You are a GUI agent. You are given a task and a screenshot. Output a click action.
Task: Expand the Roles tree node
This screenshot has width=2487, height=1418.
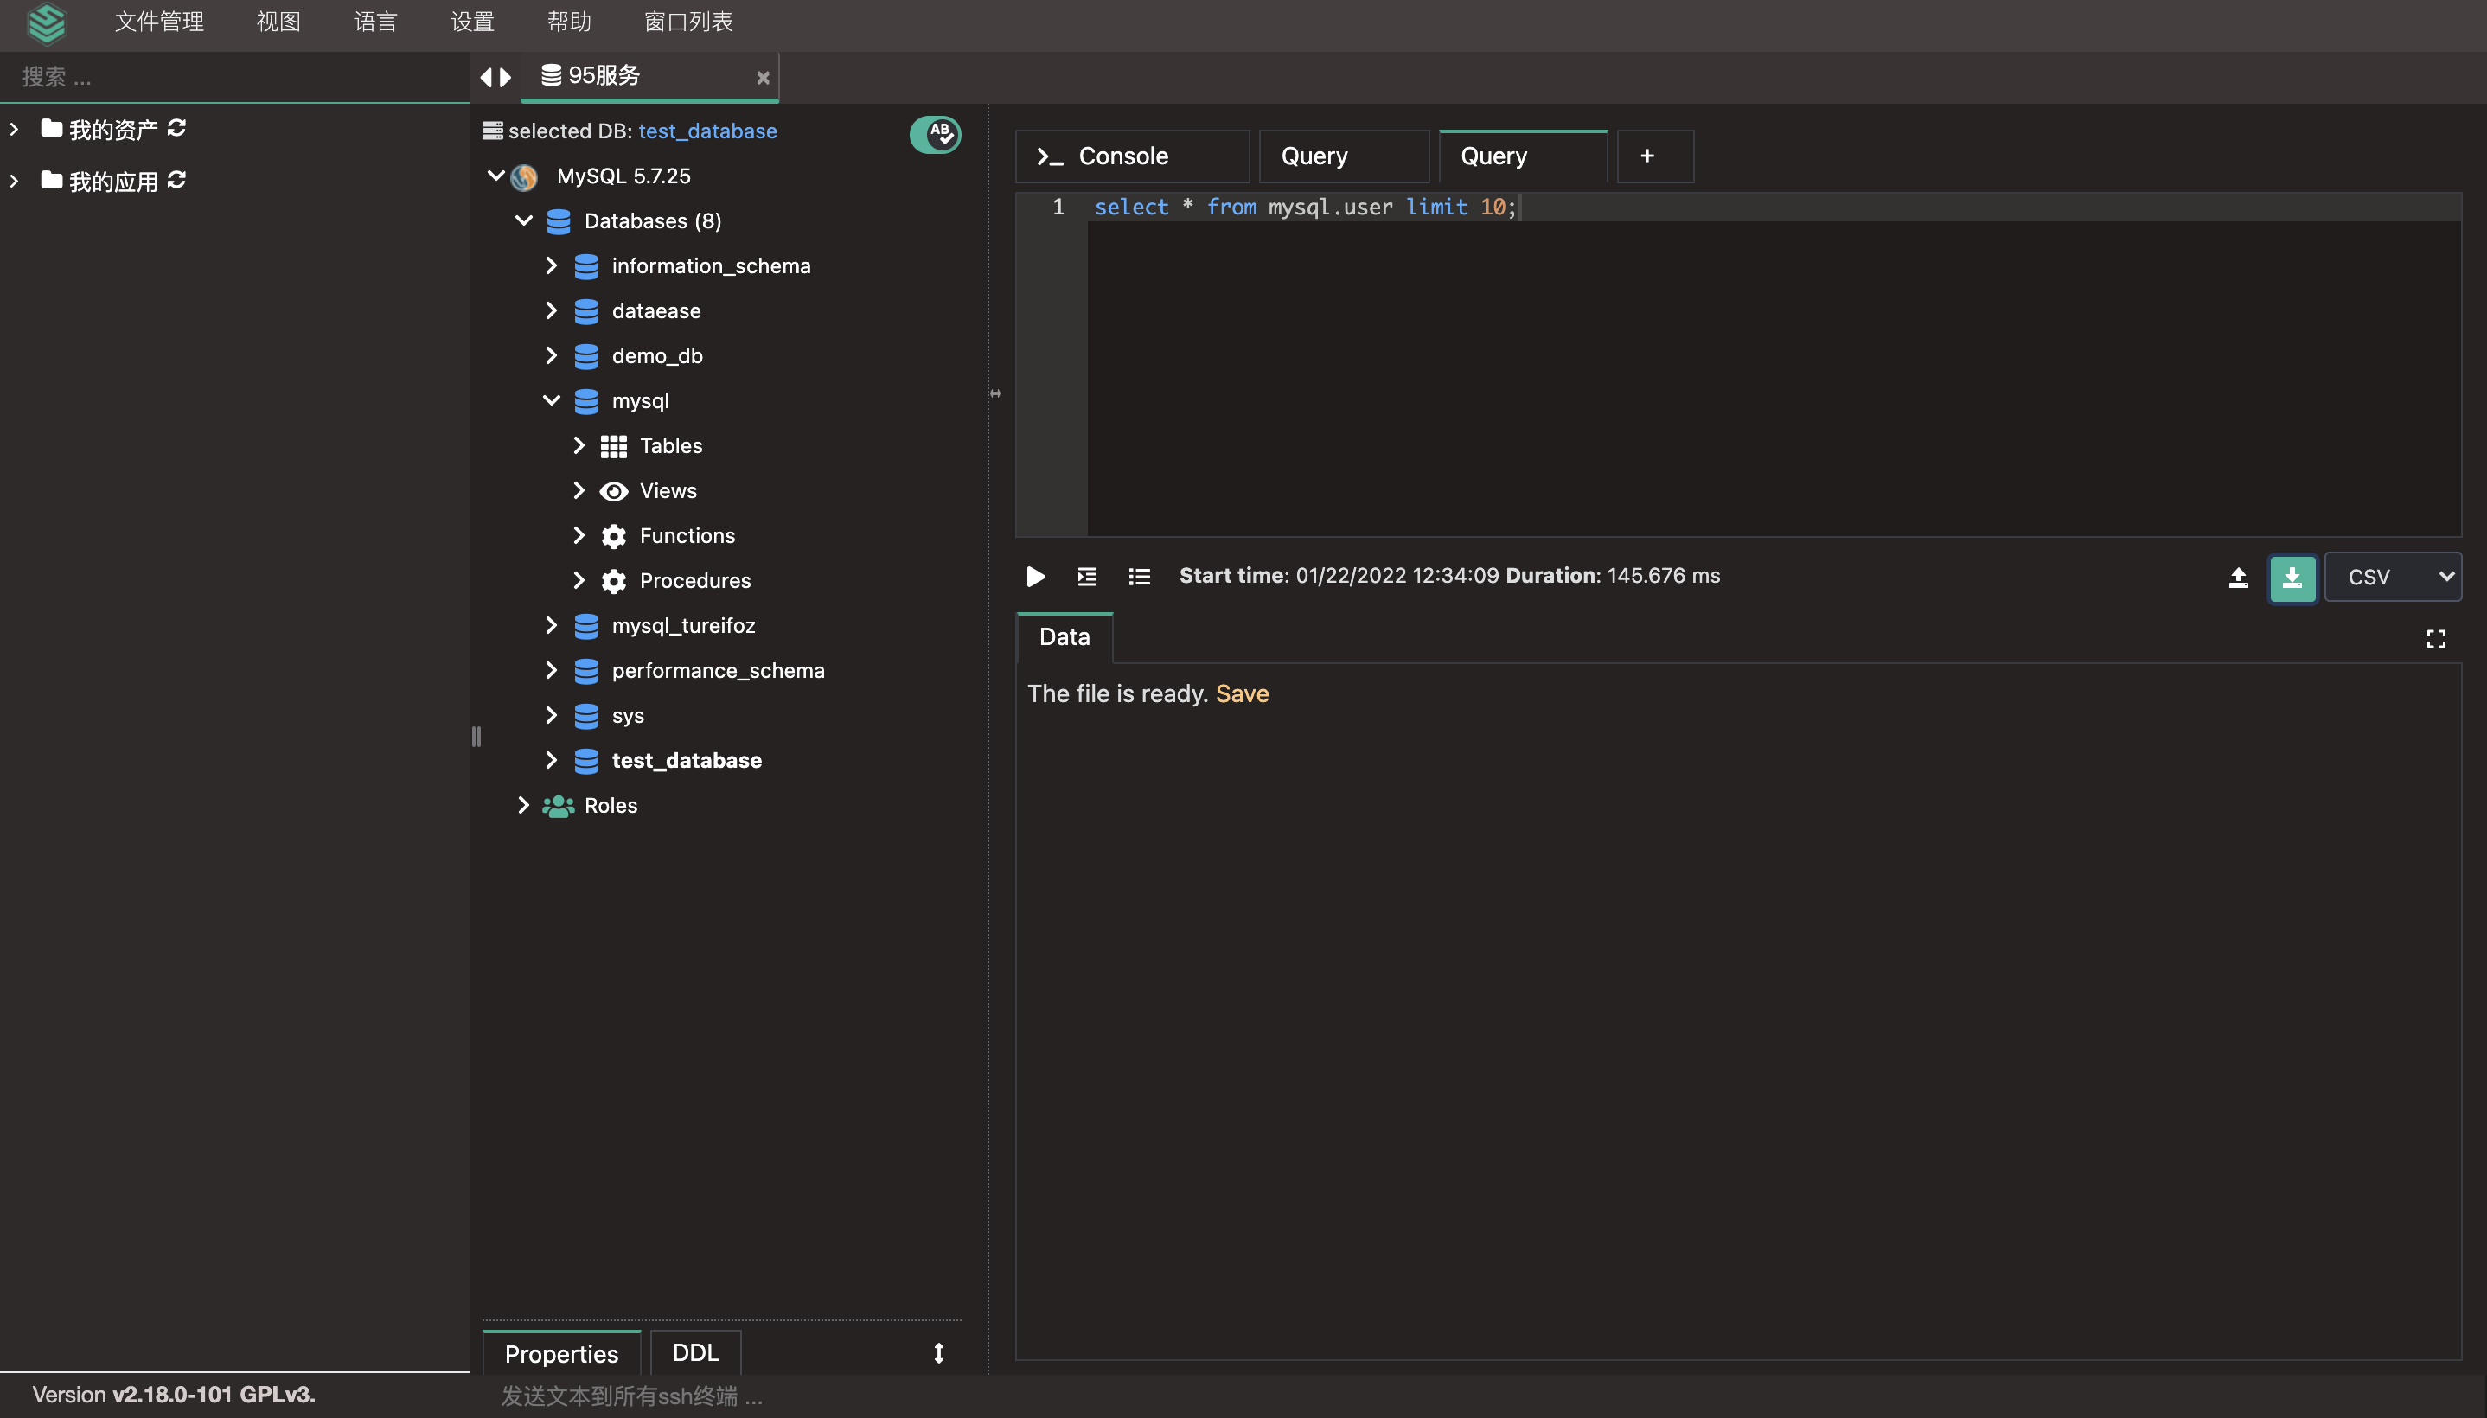[523, 806]
